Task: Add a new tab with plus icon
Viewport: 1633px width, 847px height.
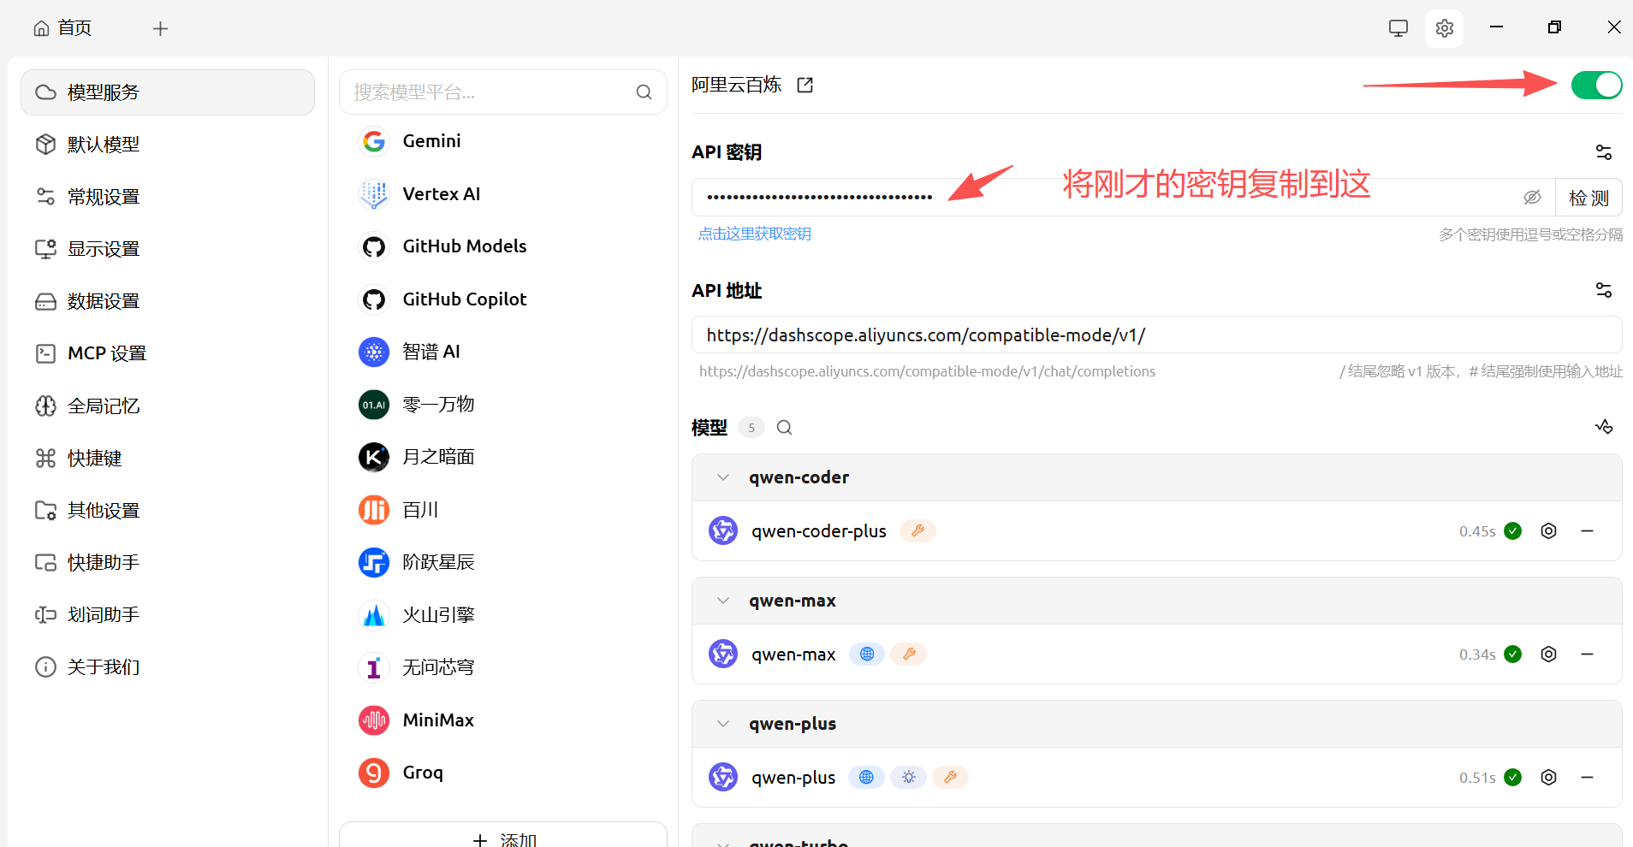Action: tap(160, 29)
